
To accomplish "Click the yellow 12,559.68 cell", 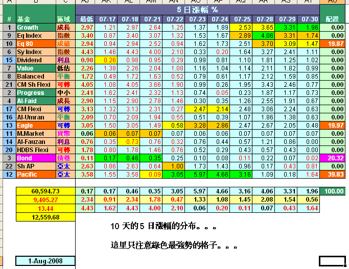I will [x=45, y=216].
